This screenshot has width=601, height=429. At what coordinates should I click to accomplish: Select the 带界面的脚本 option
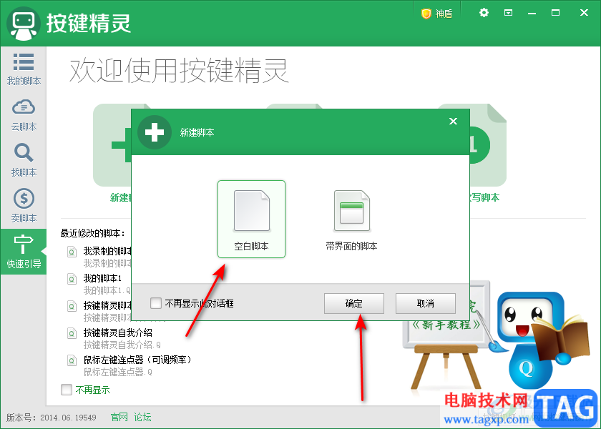tap(351, 220)
